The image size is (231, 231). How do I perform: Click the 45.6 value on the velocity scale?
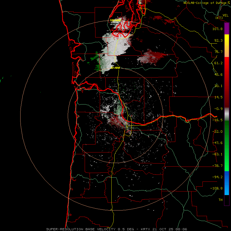(218, 74)
